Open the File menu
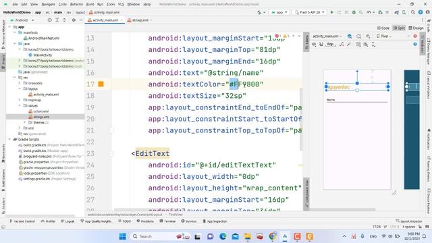432x243 pixels. [15, 4]
